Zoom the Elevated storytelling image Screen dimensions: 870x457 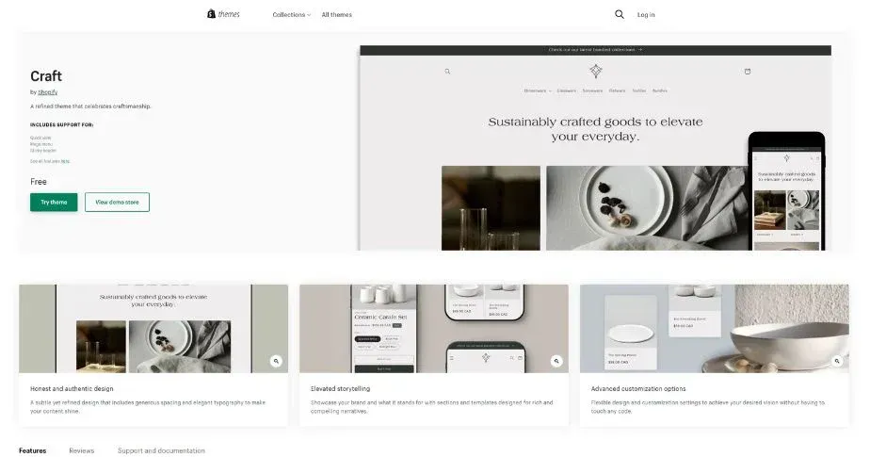(x=556, y=361)
